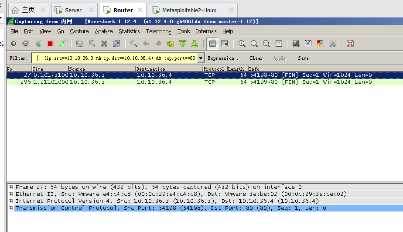Close the Server tab
This screenshot has height=232, width=403.
(91, 10)
